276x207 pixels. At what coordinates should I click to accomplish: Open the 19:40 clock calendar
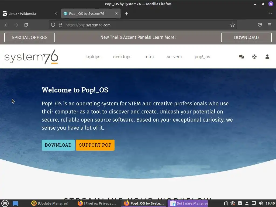[270, 203]
